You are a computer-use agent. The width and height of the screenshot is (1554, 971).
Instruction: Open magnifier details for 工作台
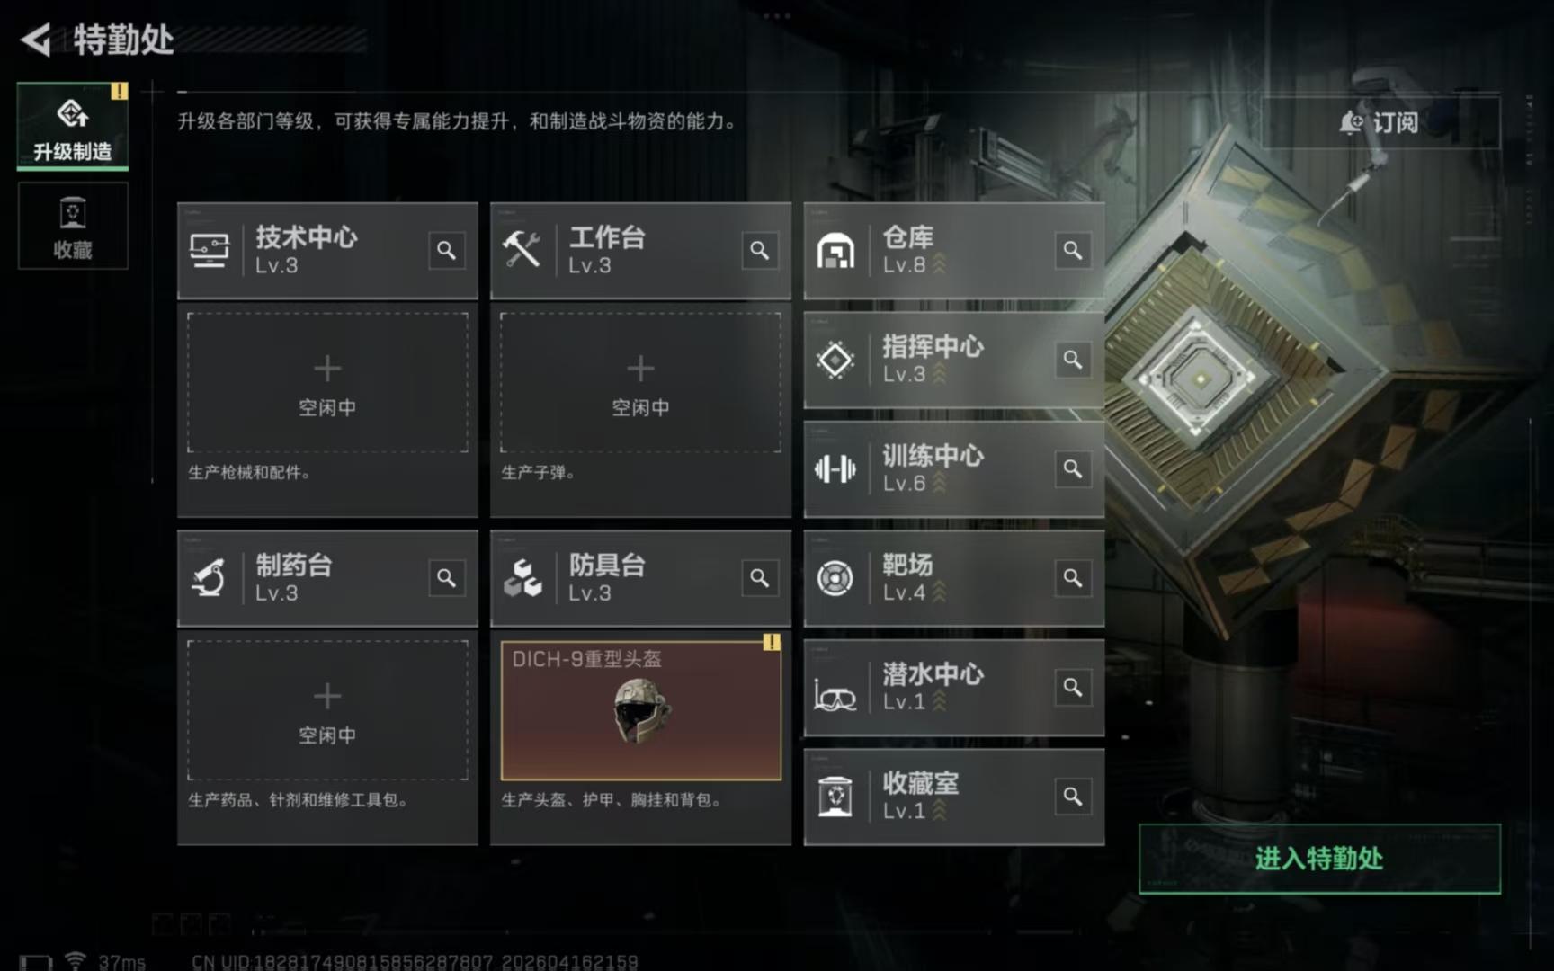pos(759,250)
